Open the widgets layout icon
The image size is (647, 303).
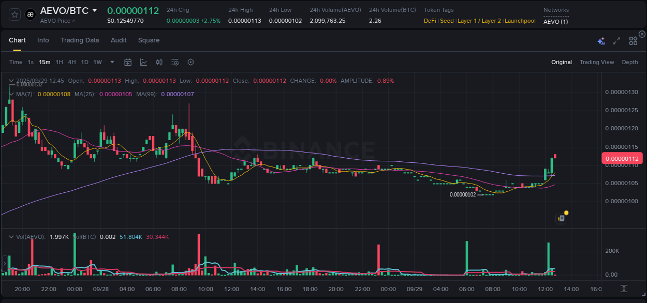(633, 40)
